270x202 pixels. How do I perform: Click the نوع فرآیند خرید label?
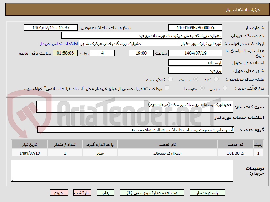(250, 88)
